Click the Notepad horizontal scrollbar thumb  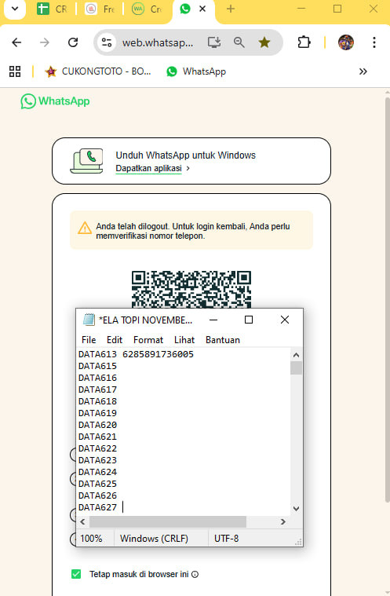click(x=168, y=522)
